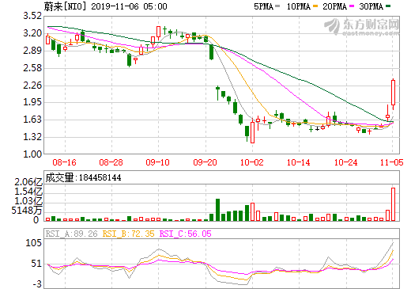Click the 08-16 date label
The image size is (411, 289).
pyautogui.click(x=64, y=162)
